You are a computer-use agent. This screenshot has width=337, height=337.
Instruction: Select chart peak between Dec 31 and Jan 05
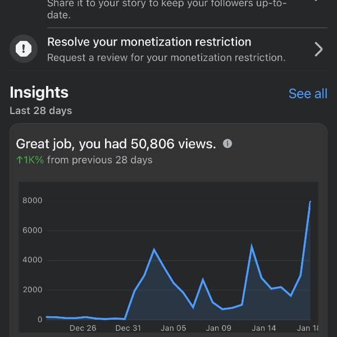pos(154,249)
